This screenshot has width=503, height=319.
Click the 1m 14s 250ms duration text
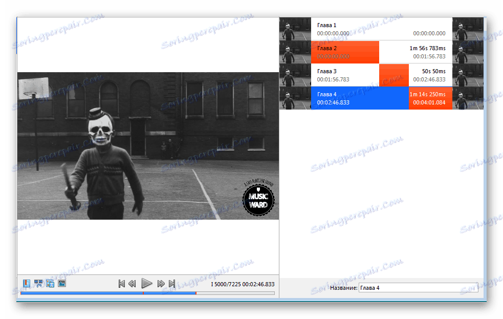pyautogui.click(x=427, y=94)
